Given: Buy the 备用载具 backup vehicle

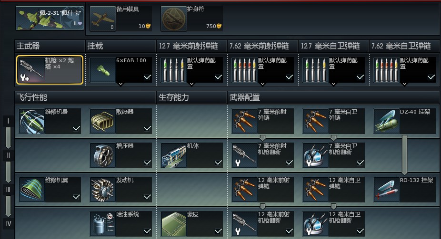Looking at the screenshot, I should pos(120,19).
